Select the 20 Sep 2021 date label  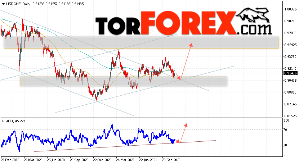[x=171, y=160]
